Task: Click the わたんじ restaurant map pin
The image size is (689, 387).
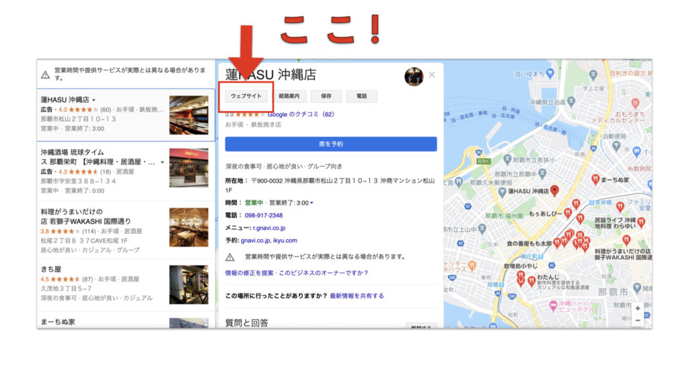Action: (x=532, y=280)
